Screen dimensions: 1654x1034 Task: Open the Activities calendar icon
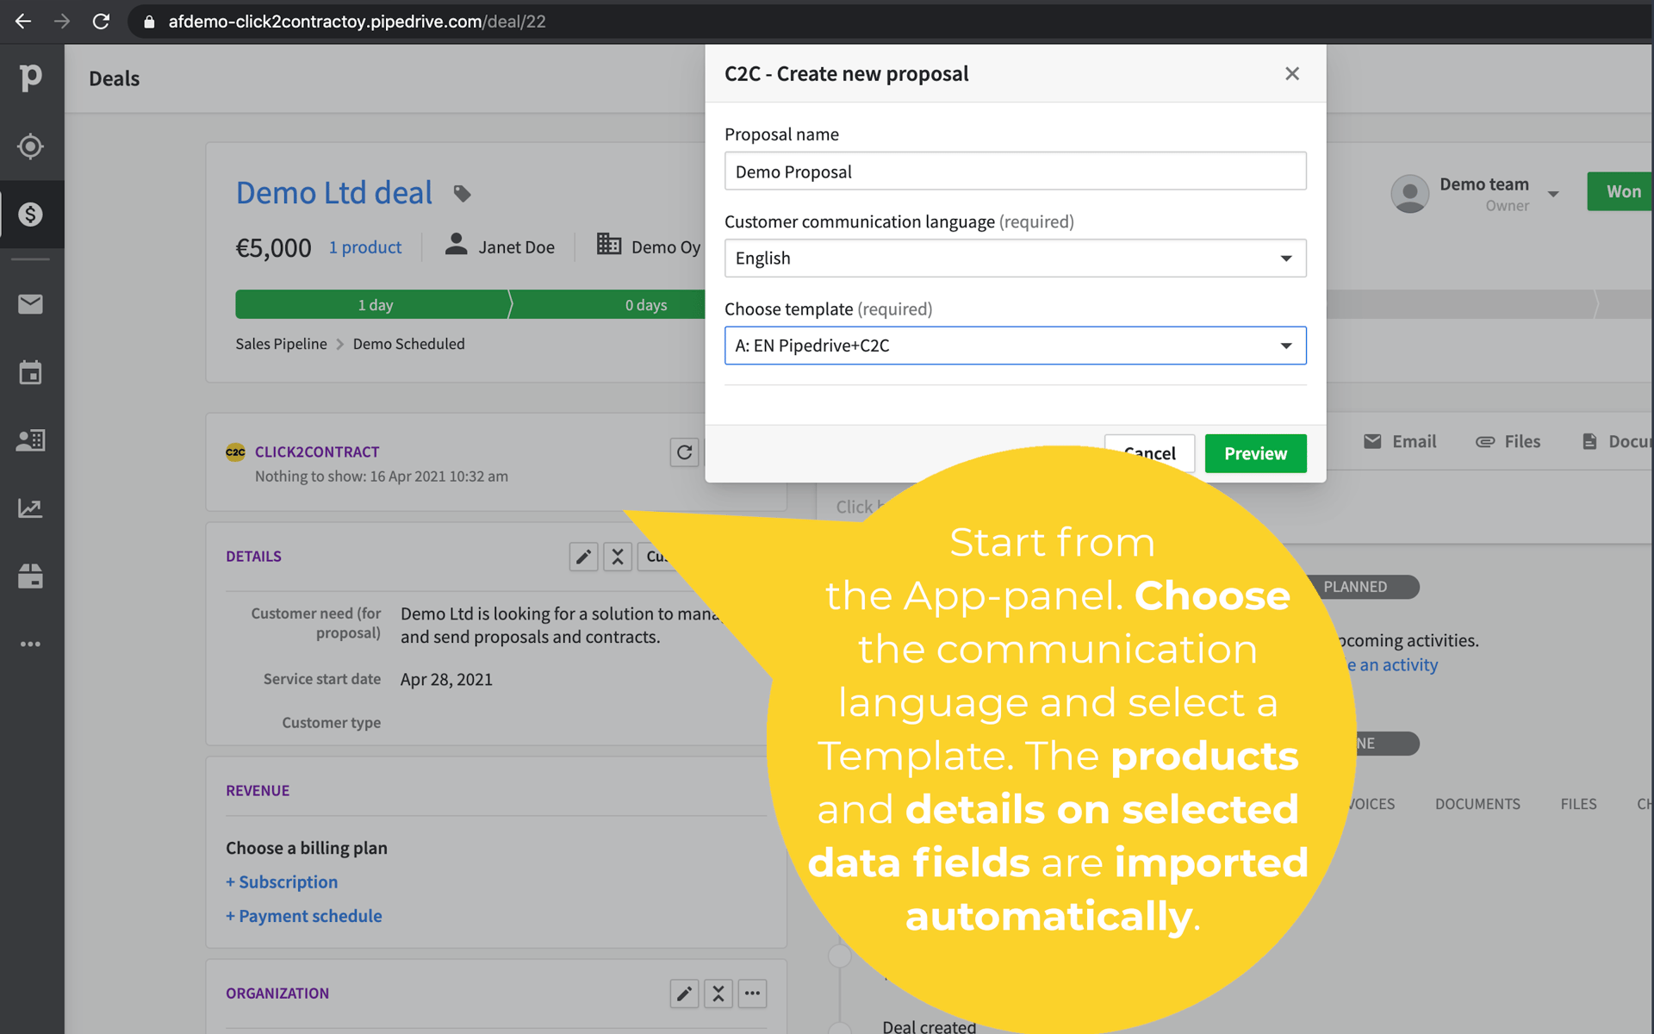click(x=31, y=372)
